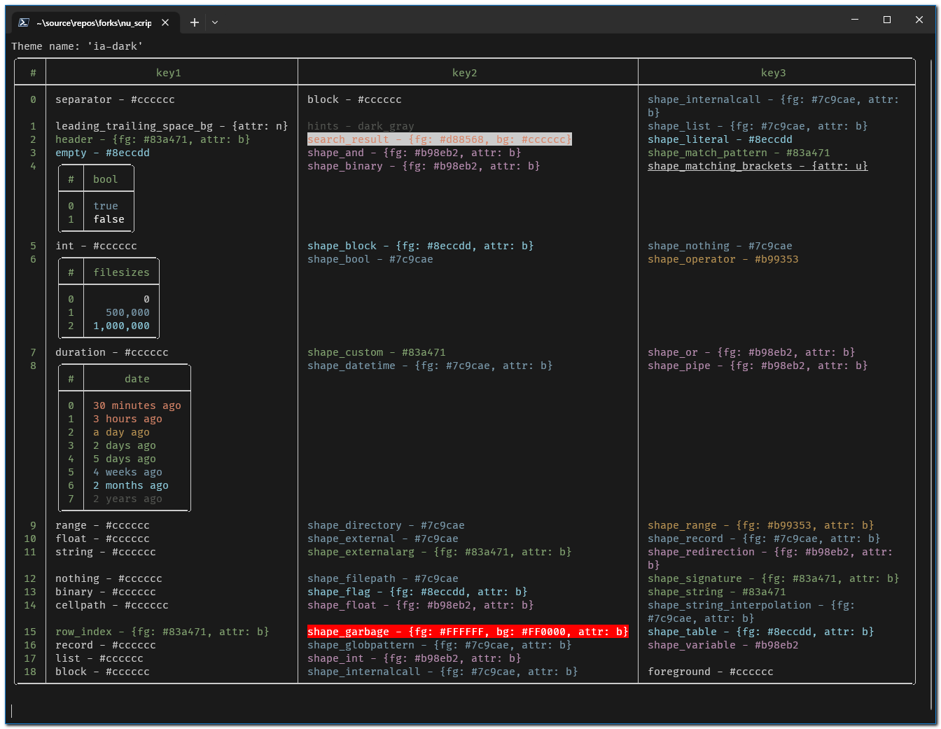Click the key2 column header

point(465,73)
